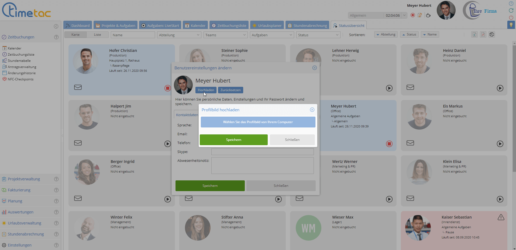The height and width of the screenshot is (250, 516).
Task: Click green Speichern in Profilbild hochladen dialog
Action: coord(233,140)
